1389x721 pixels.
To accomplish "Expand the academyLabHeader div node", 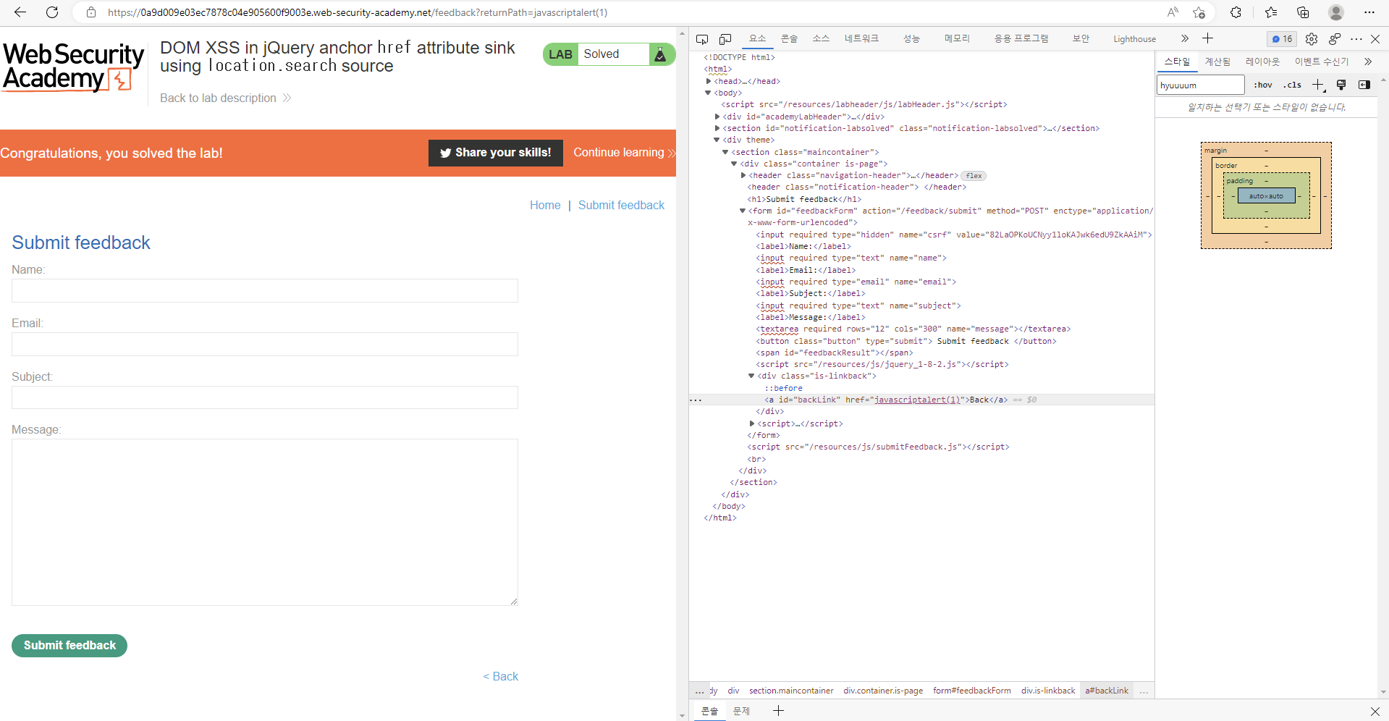I will point(717,117).
